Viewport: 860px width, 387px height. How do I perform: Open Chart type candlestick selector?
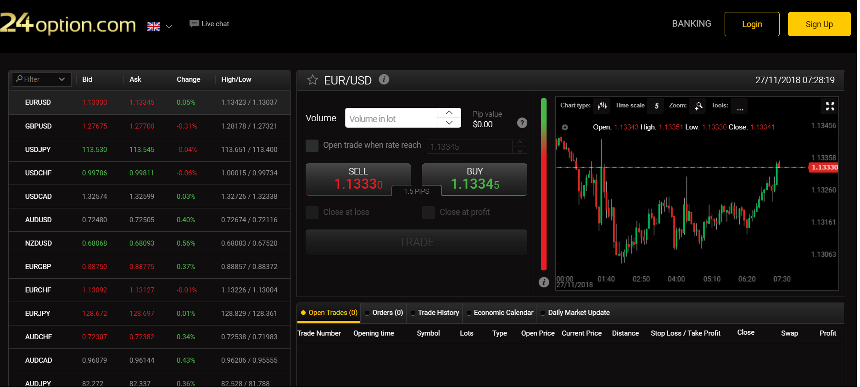pyautogui.click(x=602, y=106)
